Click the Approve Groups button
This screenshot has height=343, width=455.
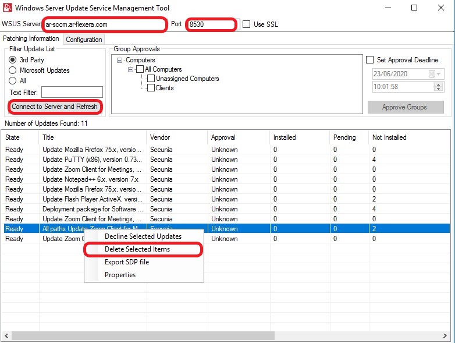(406, 107)
